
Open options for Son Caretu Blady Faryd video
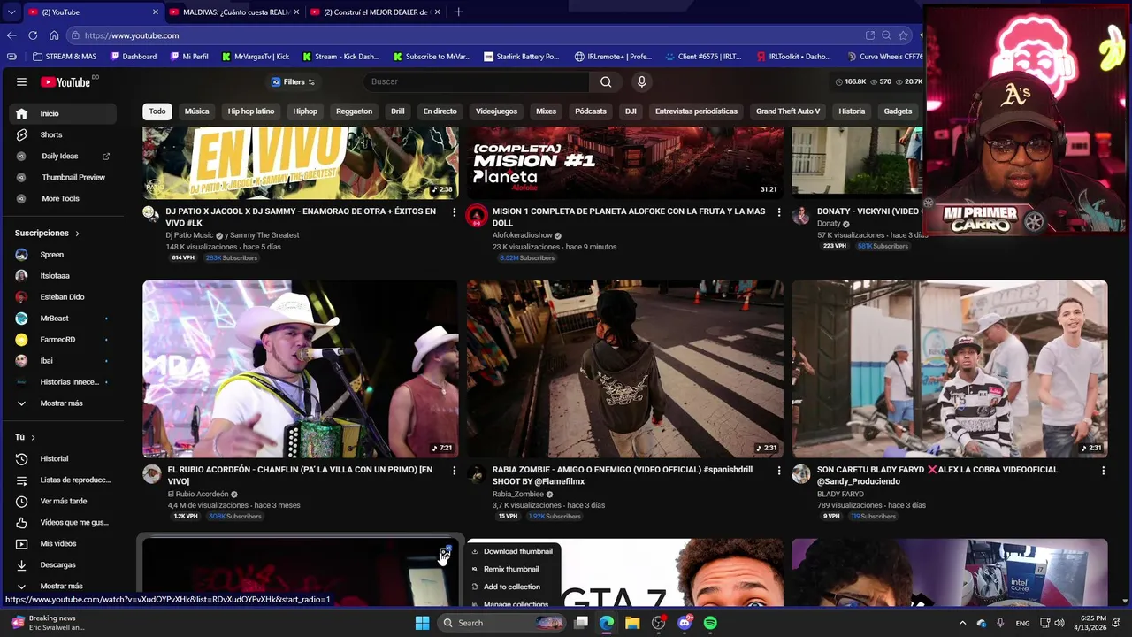click(x=1103, y=471)
